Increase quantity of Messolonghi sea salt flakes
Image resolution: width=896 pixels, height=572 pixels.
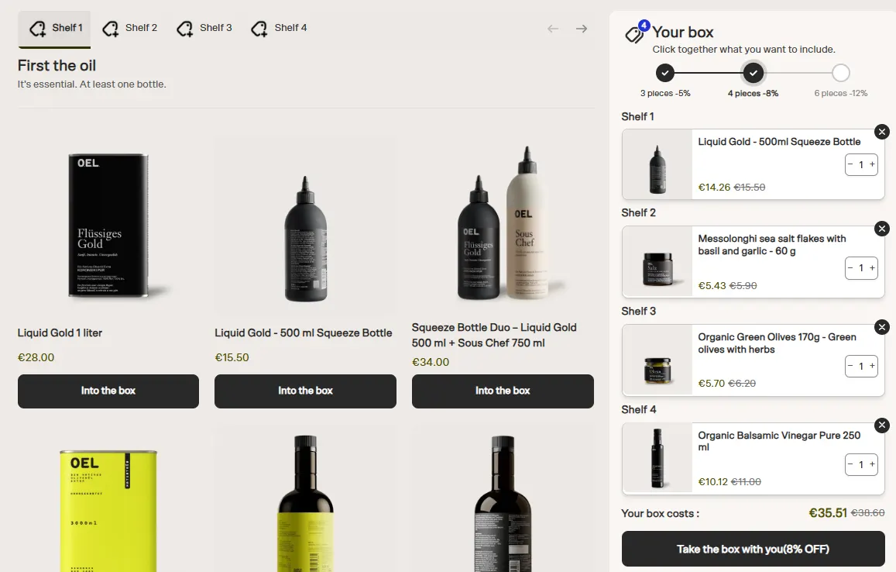(x=872, y=267)
